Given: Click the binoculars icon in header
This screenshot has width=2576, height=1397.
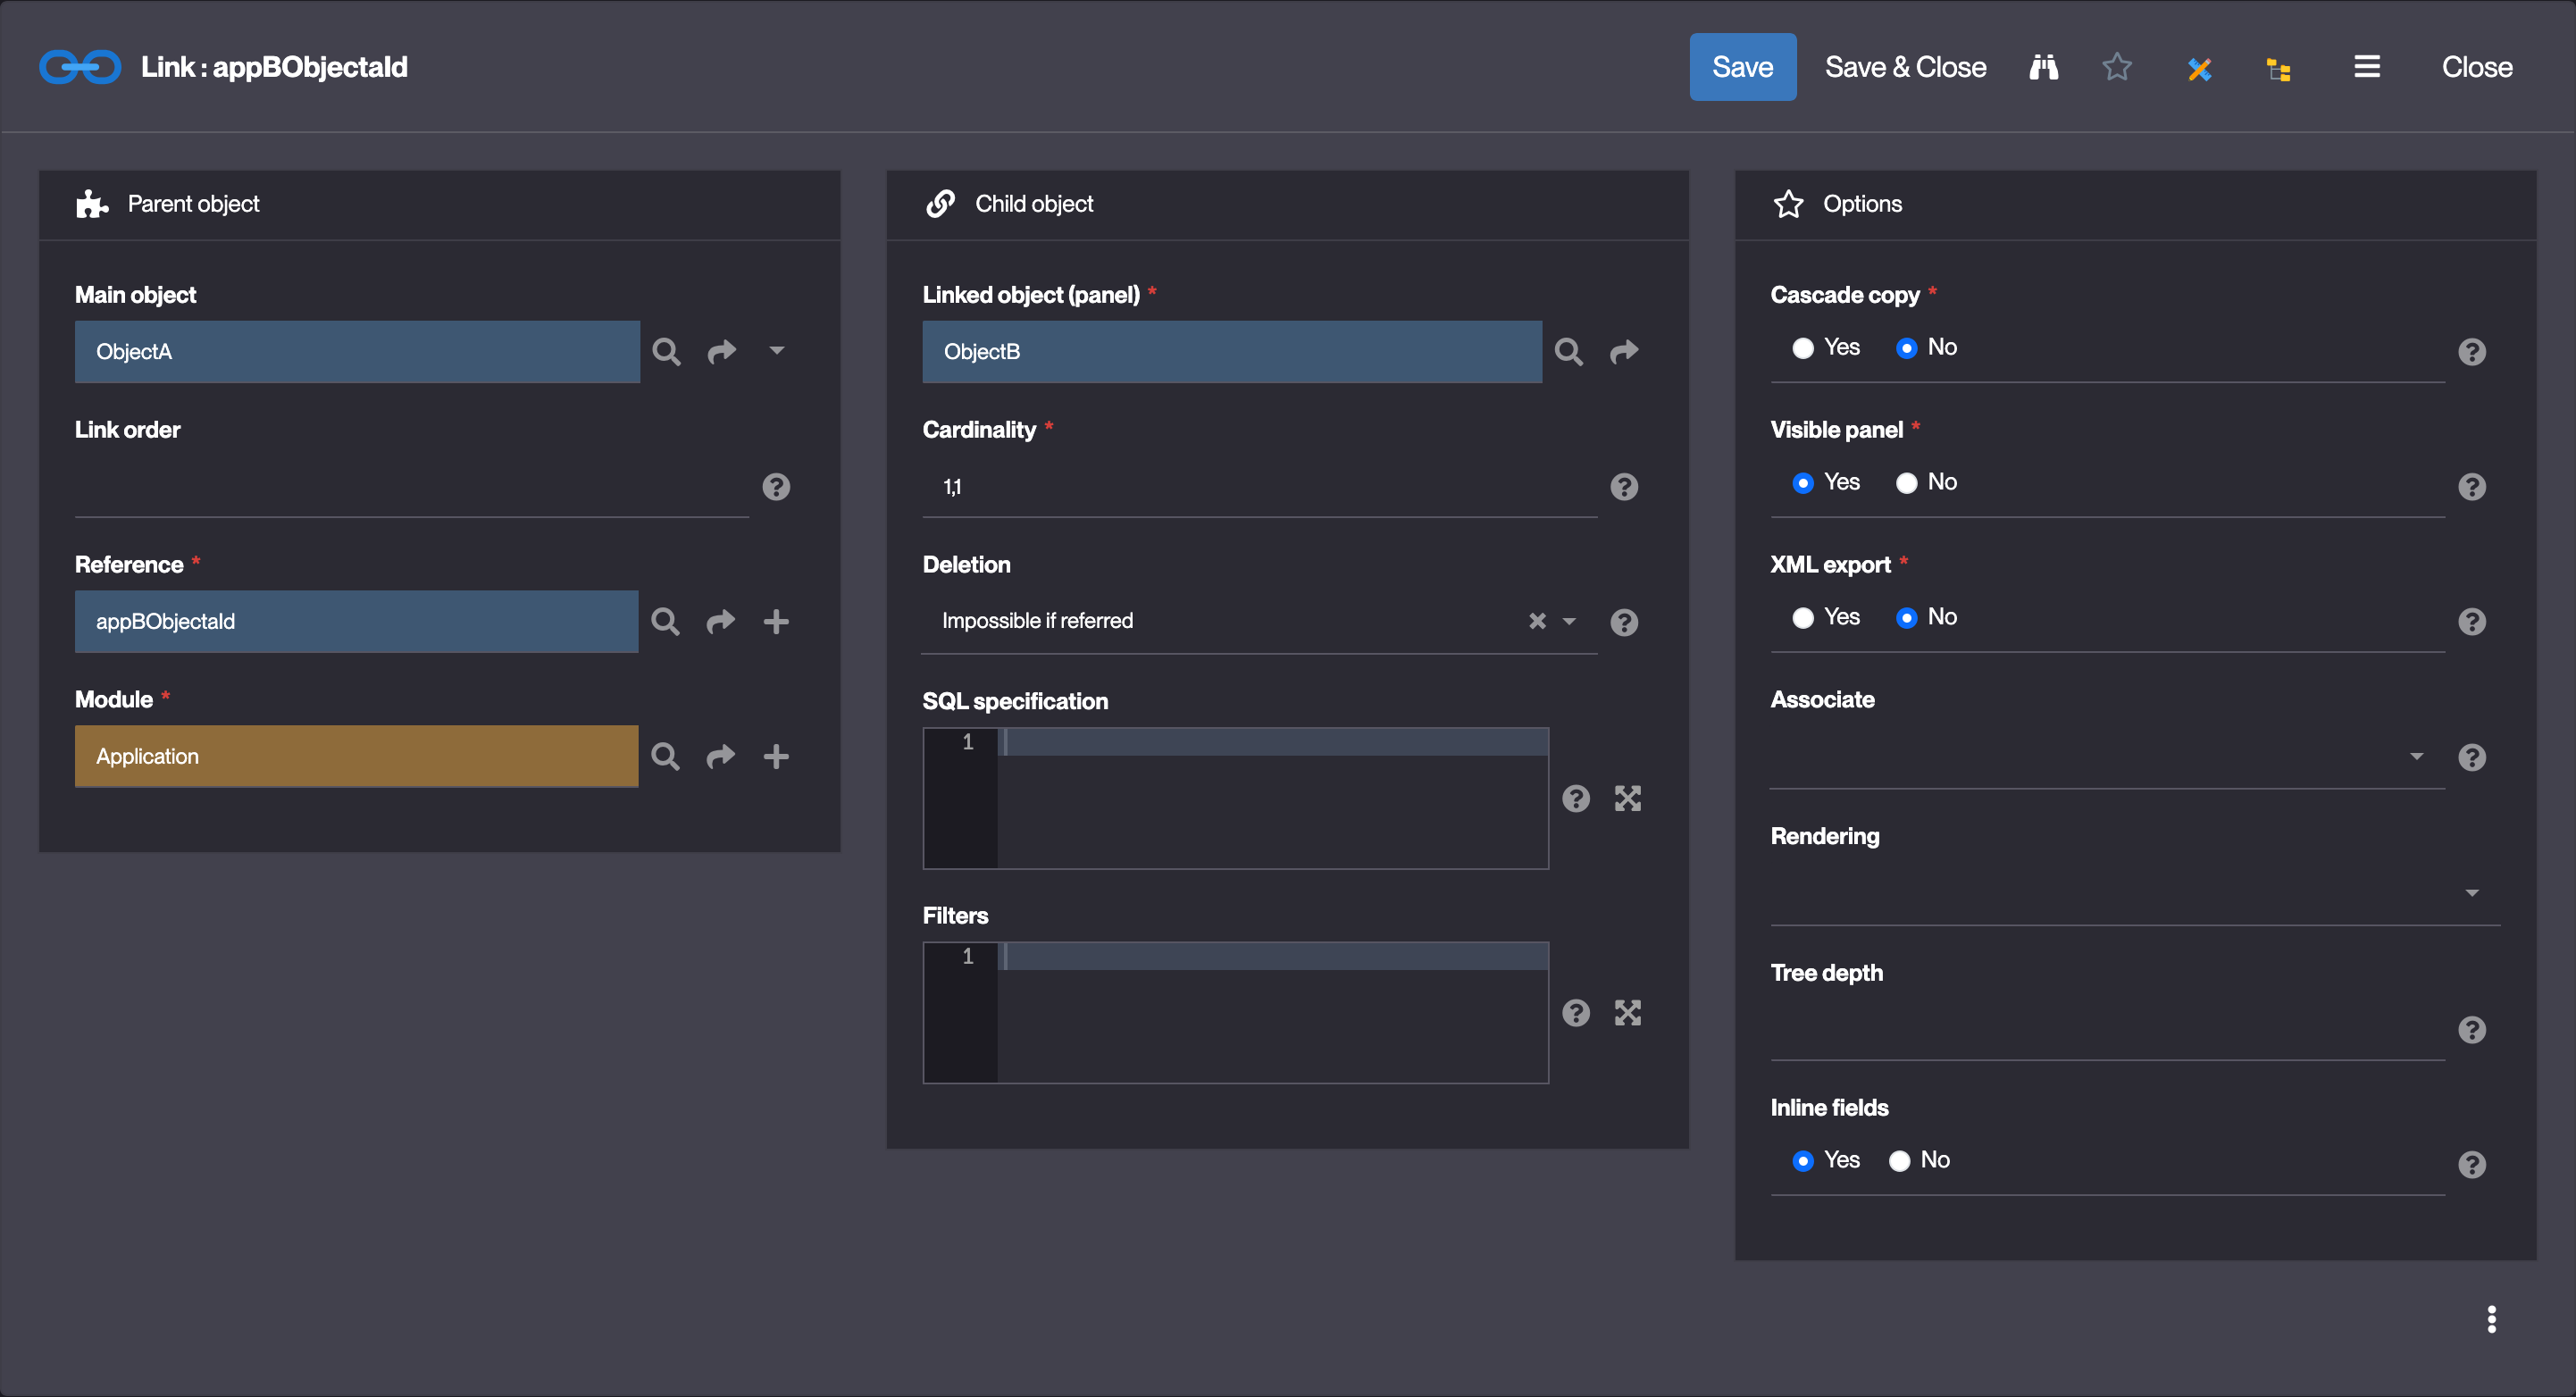Looking at the screenshot, I should point(2043,67).
